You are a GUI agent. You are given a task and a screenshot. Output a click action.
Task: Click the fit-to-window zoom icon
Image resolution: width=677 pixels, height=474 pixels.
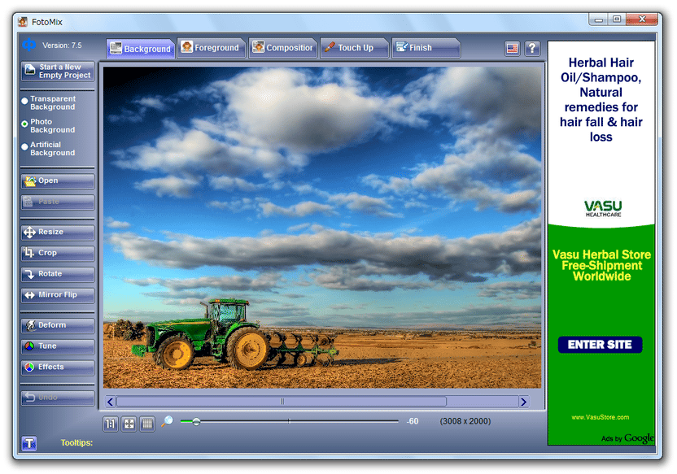pyautogui.click(x=129, y=423)
